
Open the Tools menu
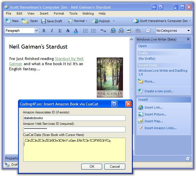73,13
